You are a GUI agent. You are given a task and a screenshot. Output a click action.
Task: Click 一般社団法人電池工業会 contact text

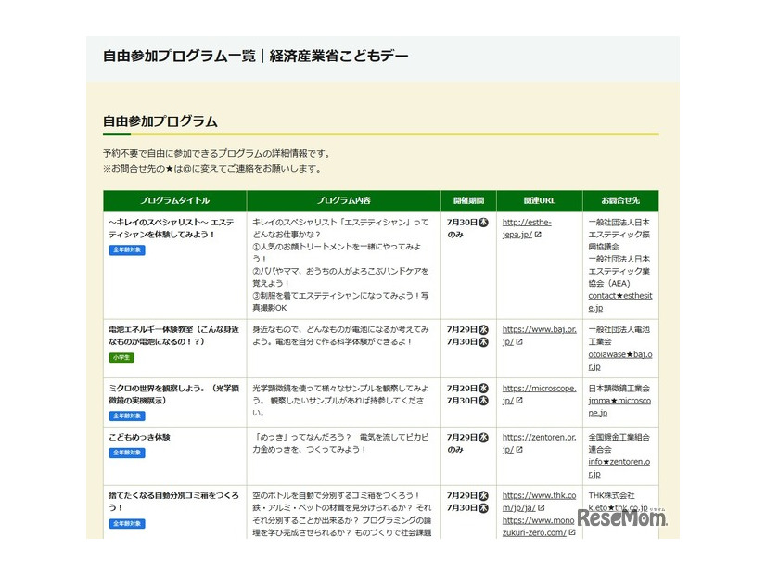coord(619,336)
